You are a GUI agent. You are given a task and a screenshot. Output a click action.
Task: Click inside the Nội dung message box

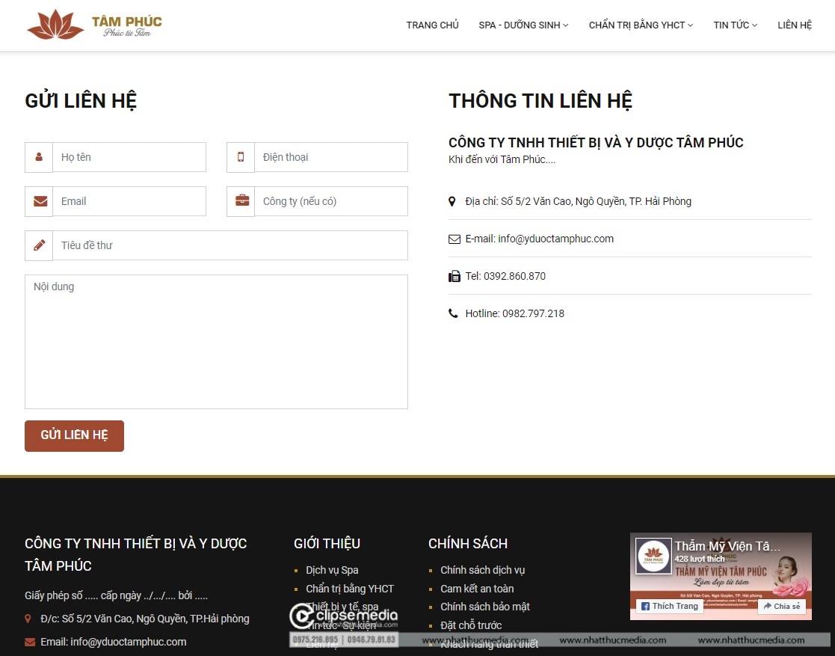click(216, 341)
